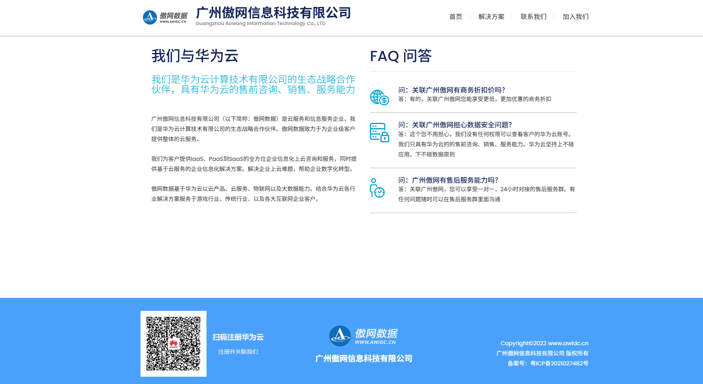Open the 首页 navigation item
The height and width of the screenshot is (384, 703).
pyautogui.click(x=456, y=17)
